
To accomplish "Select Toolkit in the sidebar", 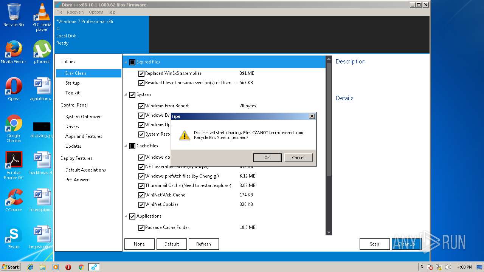I will point(88,93).
